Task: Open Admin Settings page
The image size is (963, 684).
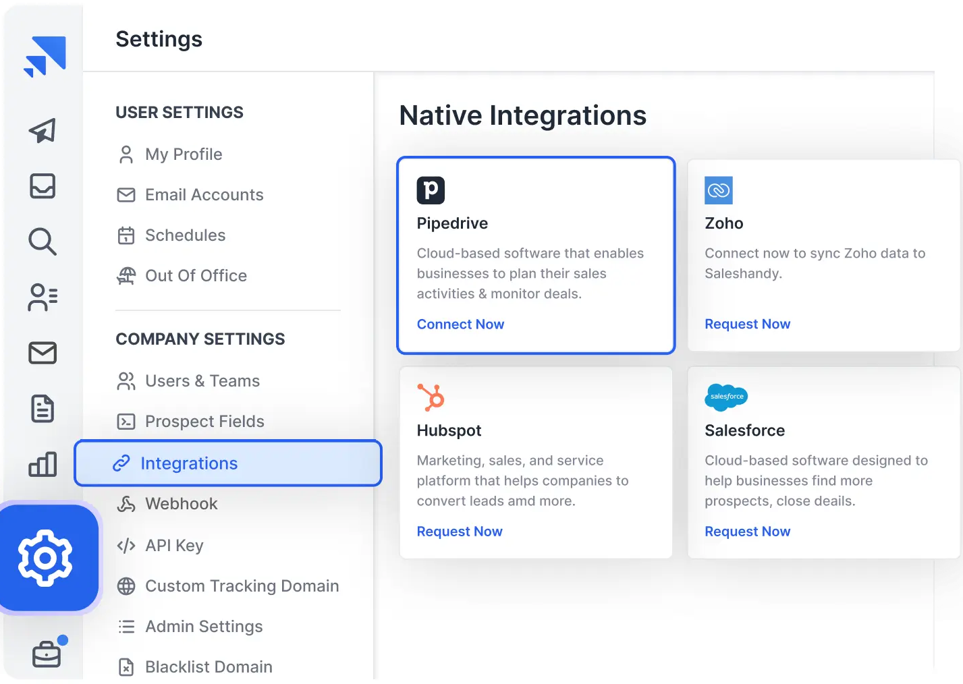Action: pyautogui.click(x=204, y=627)
